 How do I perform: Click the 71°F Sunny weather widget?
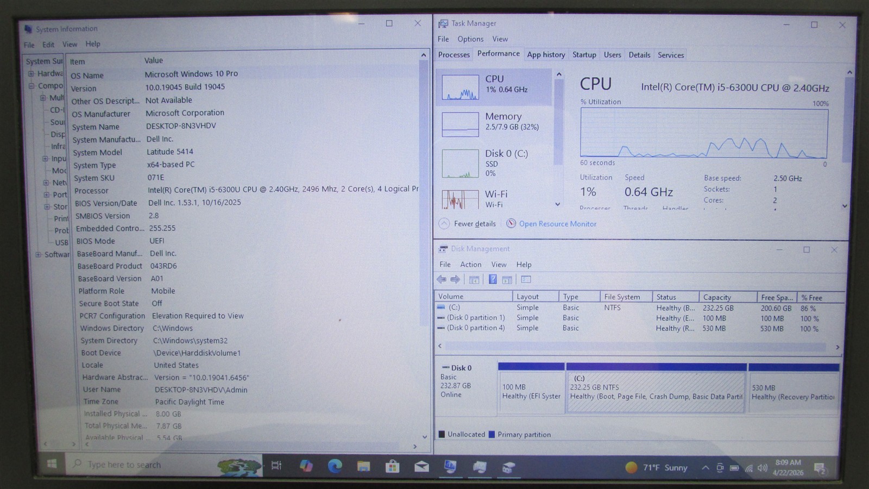[656, 467]
